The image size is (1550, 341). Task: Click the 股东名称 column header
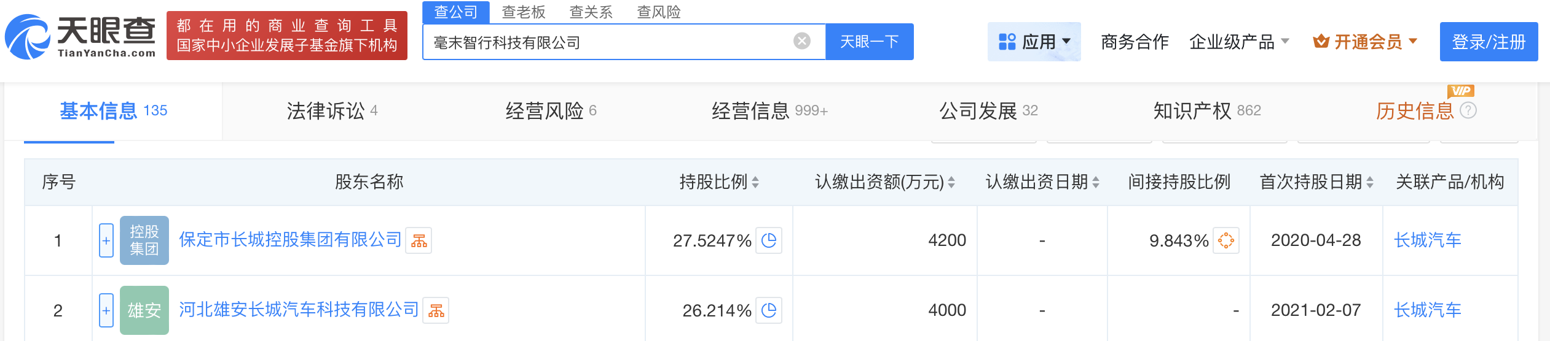[x=369, y=182]
